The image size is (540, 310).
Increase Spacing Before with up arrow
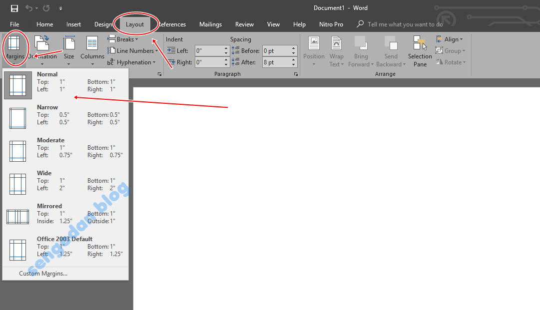click(x=293, y=48)
